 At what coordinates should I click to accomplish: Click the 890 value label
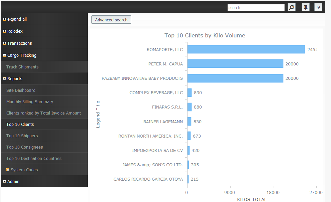coord(198,93)
